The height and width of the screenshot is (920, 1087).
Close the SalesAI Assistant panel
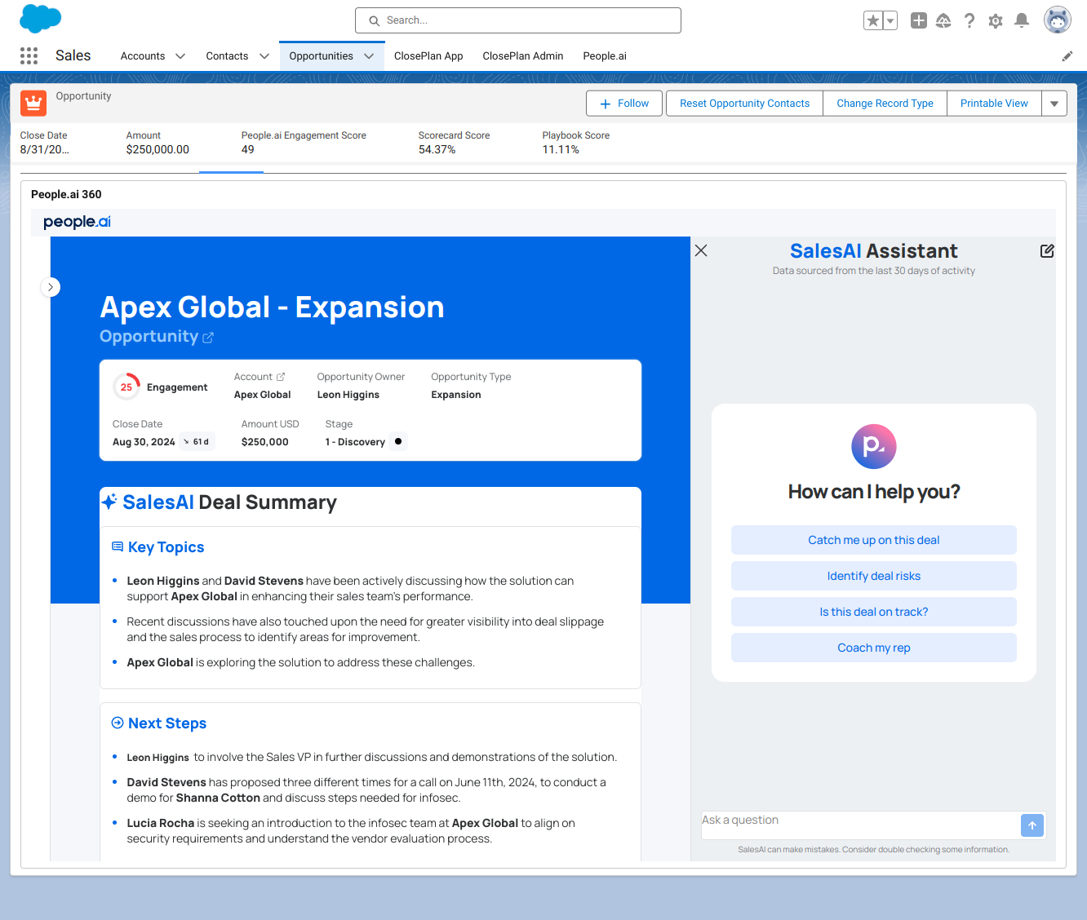(x=701, y=250)
